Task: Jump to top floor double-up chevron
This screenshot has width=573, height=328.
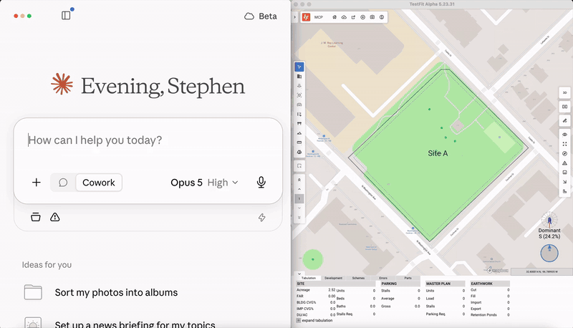Action: pyautogui.click(x=299, y=180)
